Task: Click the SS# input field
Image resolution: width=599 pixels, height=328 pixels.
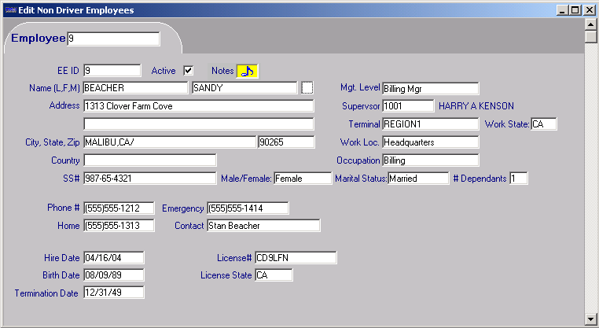Action: pyautogui.click(x=149, y=179)
